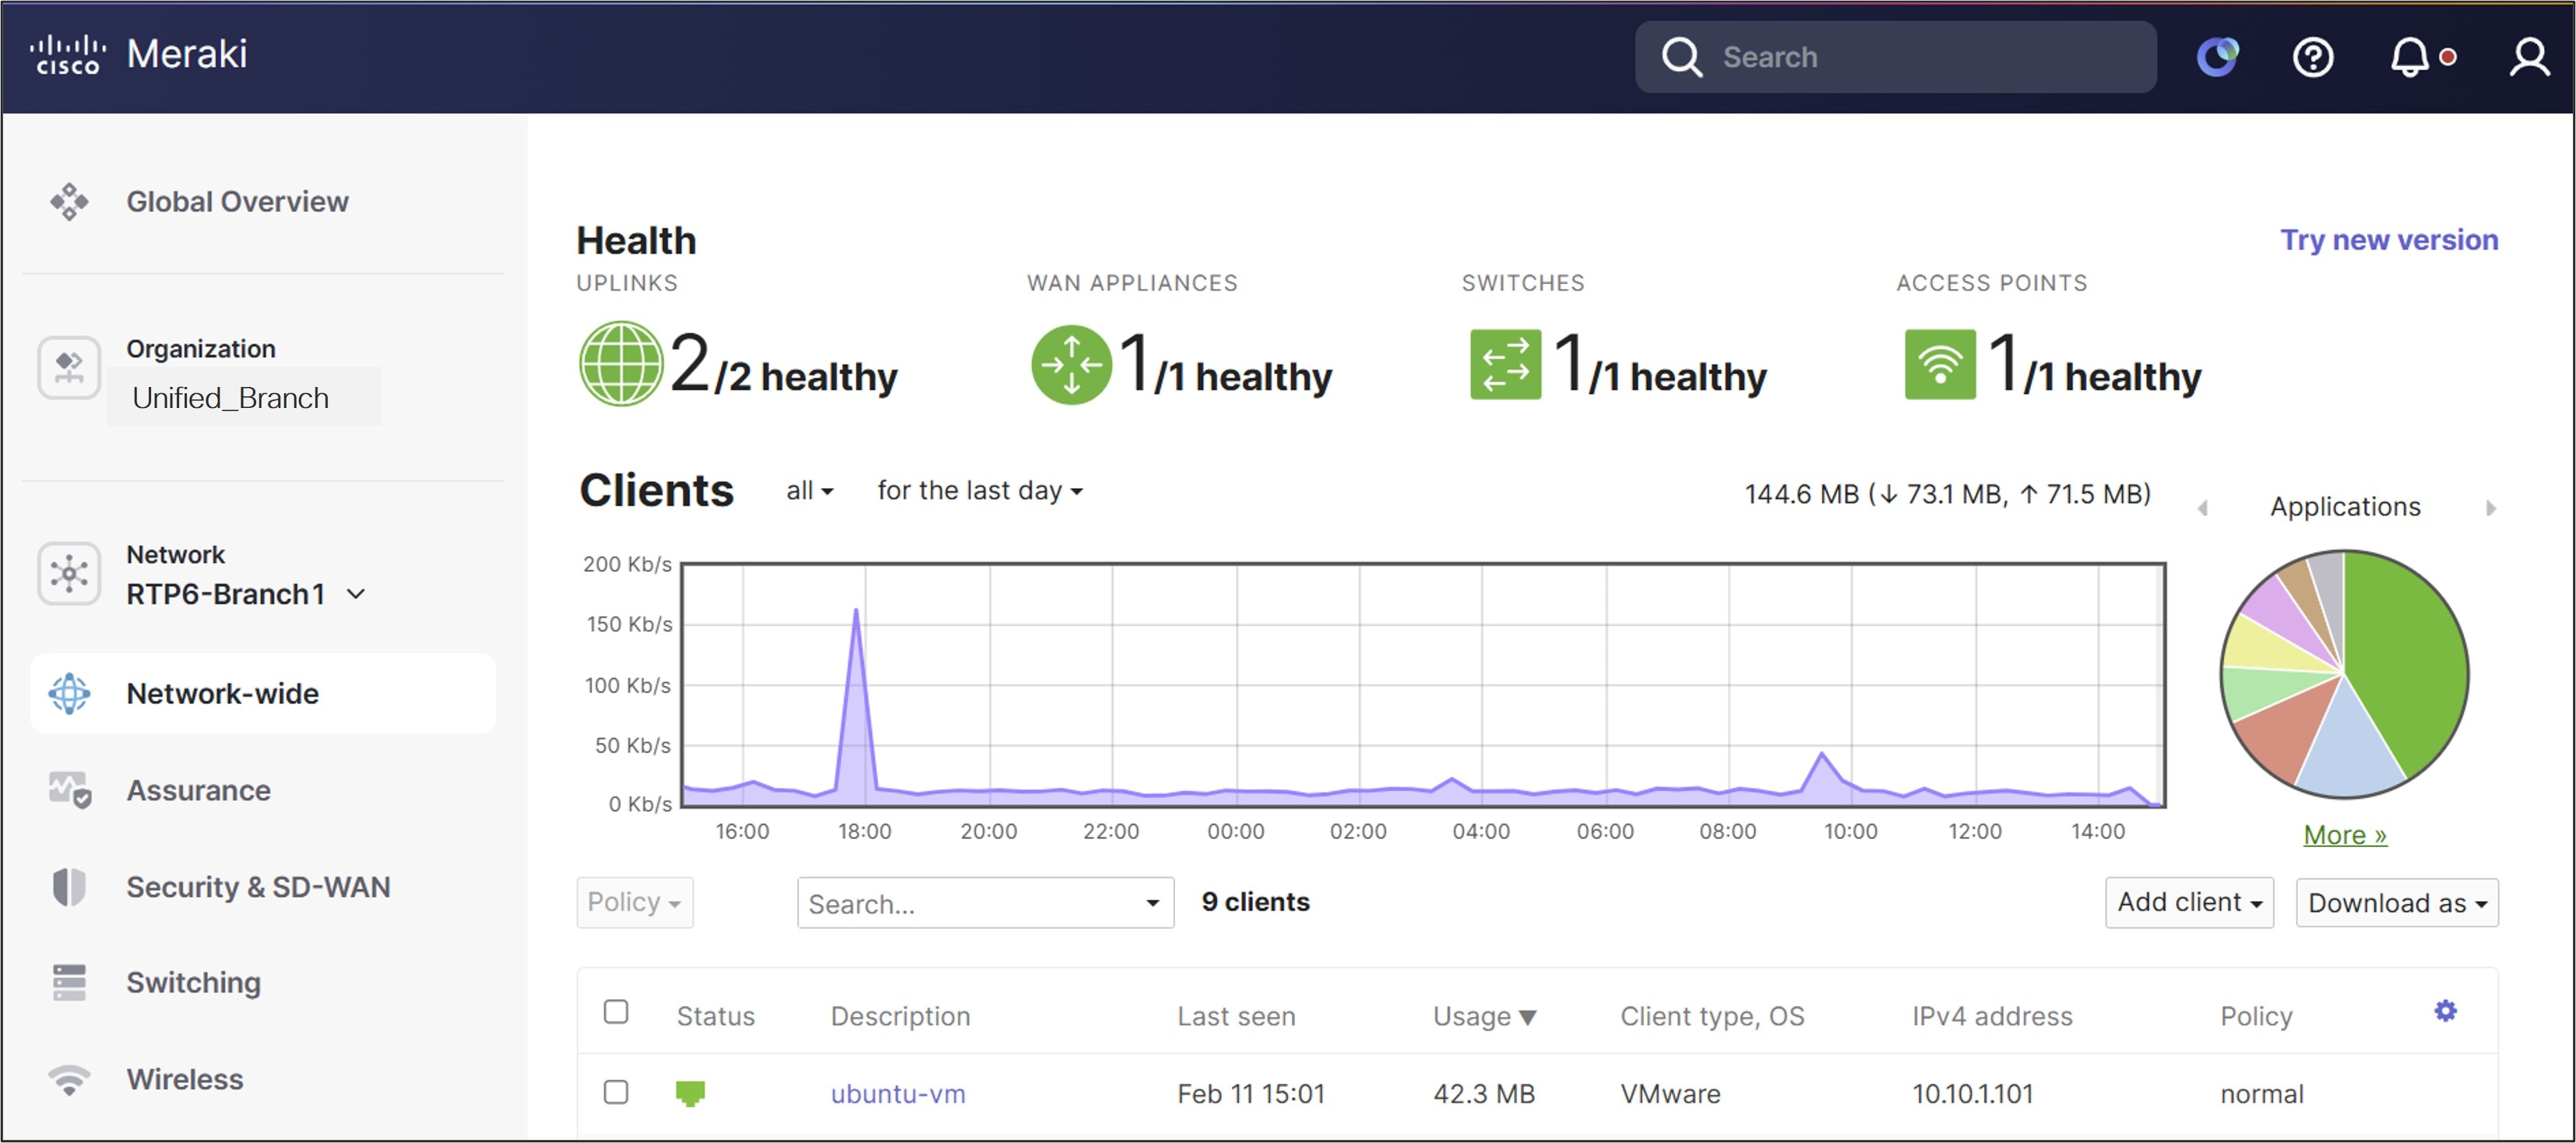Click the Last seen column header
The width and height of the screenshot is (2576, 1143).
click(1236, 1016)
